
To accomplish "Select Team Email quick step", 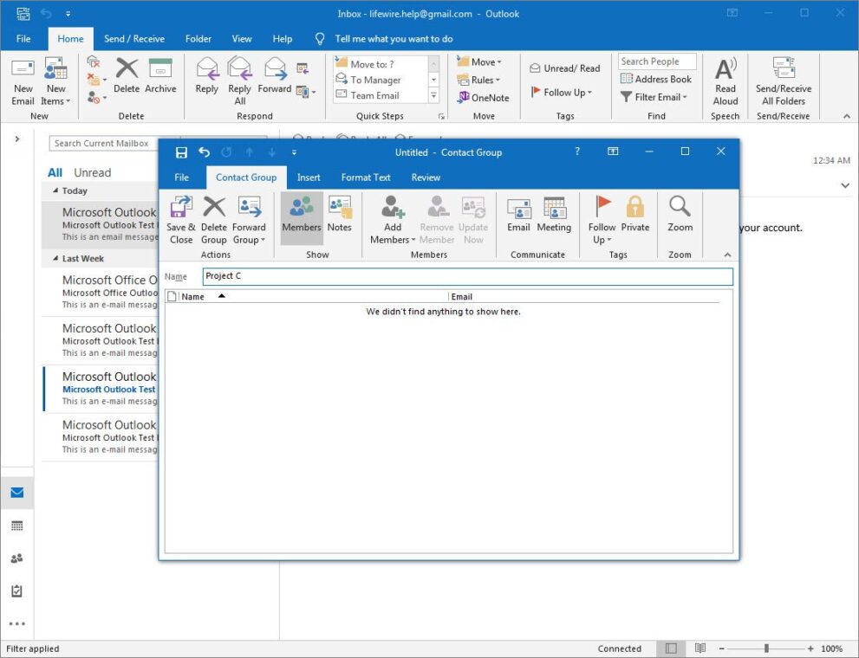I will 381,95.
